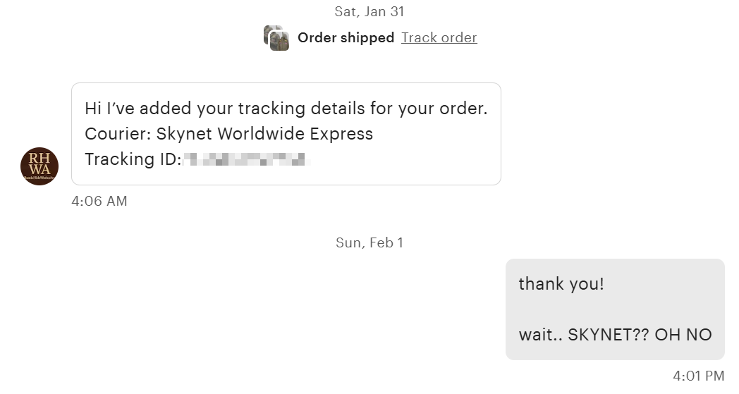Click the bold Order shipped label
Image resolution: width=739 pixels, height=394 pixels.
click(346, 38)
